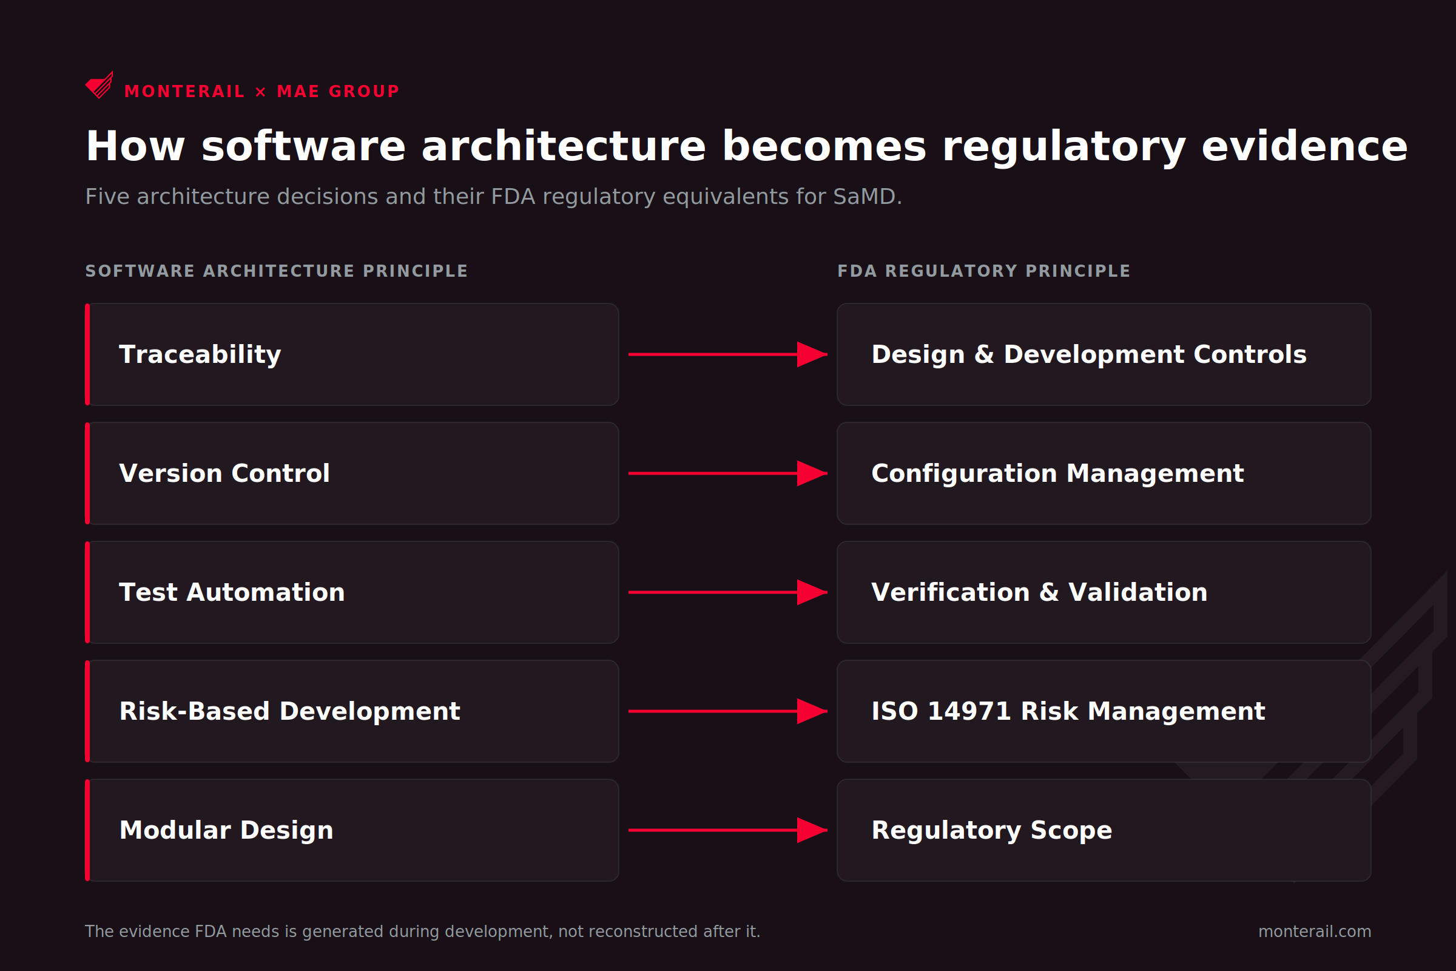Click the red accent bar on Traceability card

(x=87, y=354)
